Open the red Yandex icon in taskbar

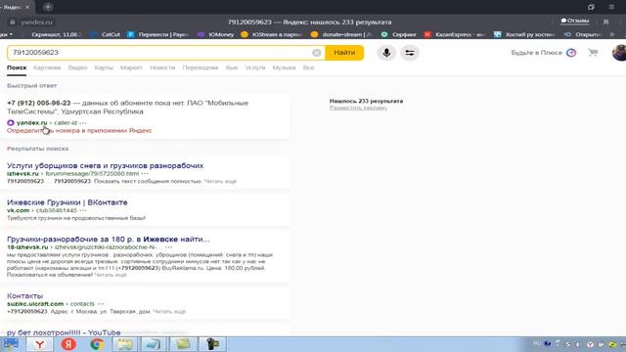[x=68, y=344]
